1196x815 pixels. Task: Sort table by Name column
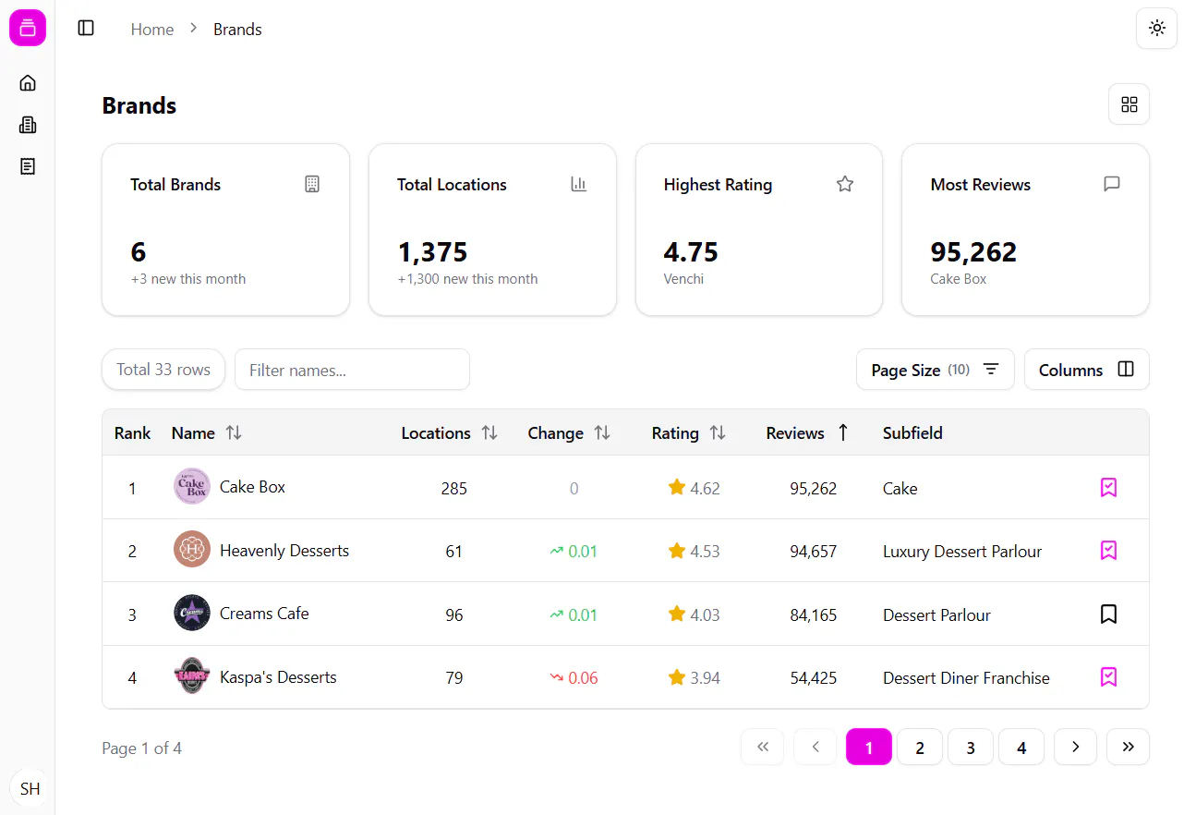pyautogui.click(x=207, y=432)
